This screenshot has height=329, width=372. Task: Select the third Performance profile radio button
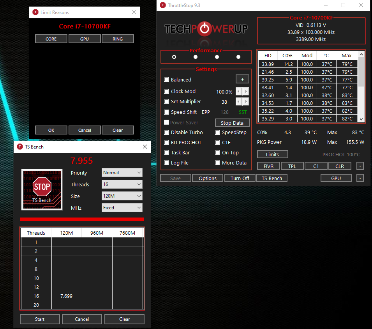[217, 57]
